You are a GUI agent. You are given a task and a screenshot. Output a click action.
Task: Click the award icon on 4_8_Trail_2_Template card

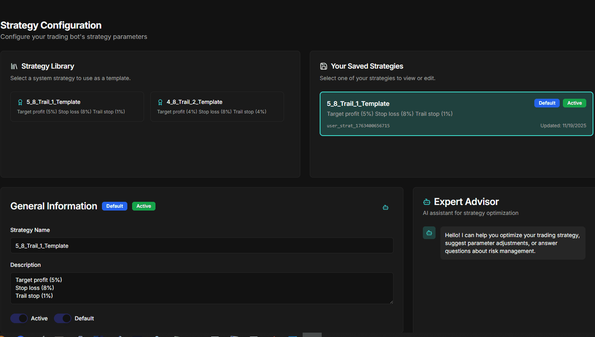(x=160, y=102)
